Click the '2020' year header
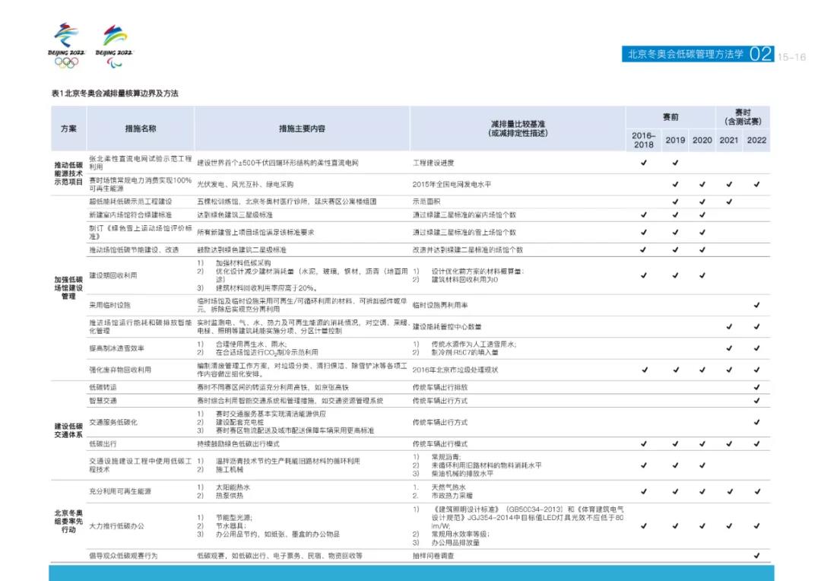This screenshot has height=581, width=821. 702,140
